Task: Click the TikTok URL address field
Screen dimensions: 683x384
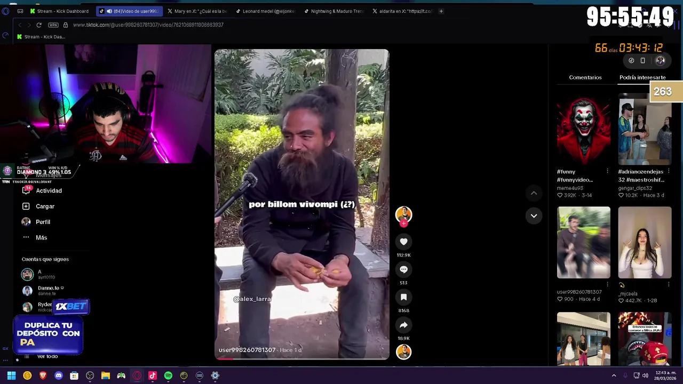Action: point(148,25)
